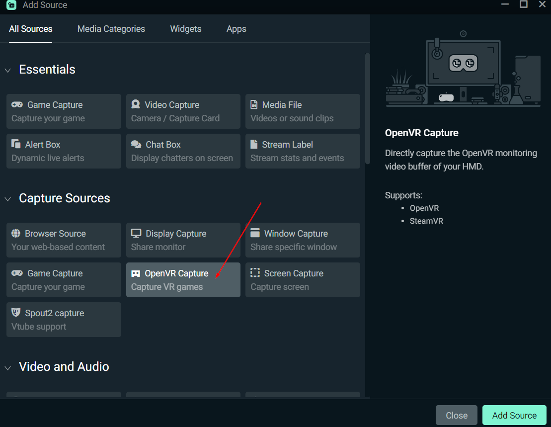The image size is (551, 427).
Task: Click the Stream Label icon
Action: pyautogui.click(x=255, y=145)
